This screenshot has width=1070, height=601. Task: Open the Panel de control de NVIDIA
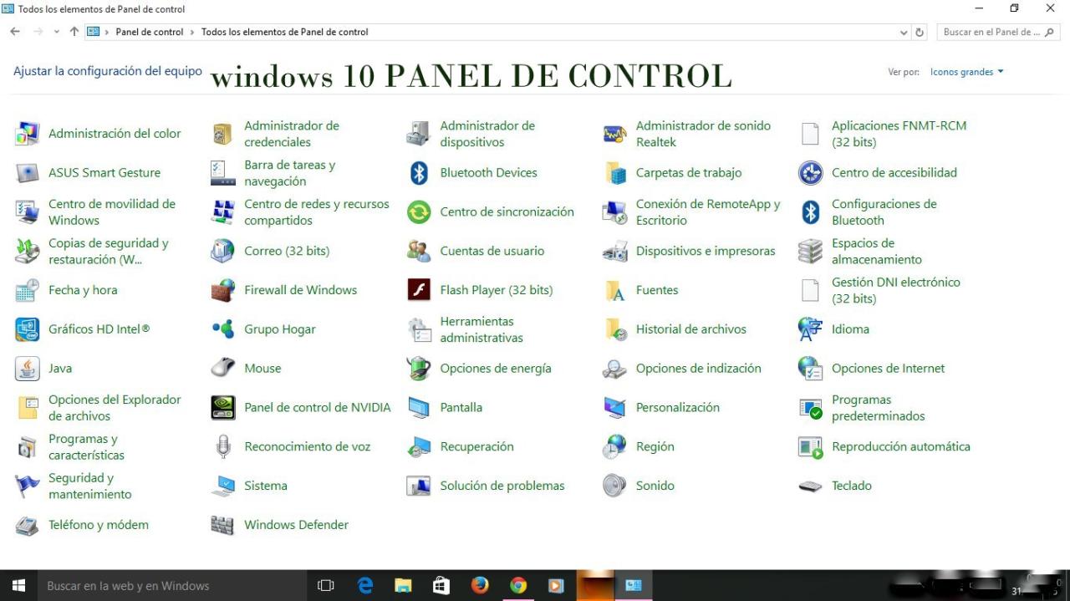pos(318,407)
